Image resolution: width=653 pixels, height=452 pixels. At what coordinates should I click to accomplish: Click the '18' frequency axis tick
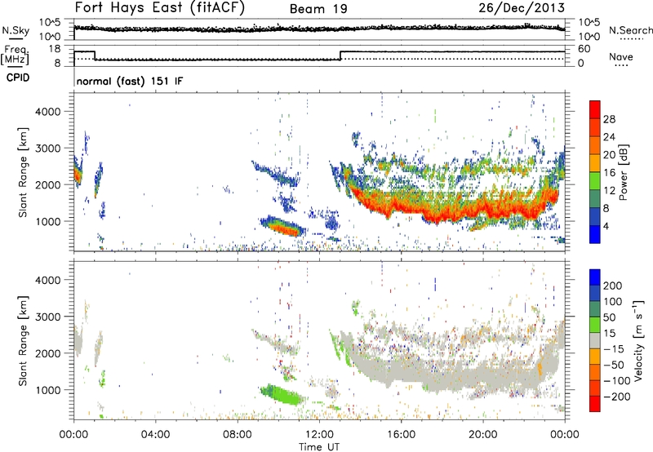click(x=55, y=49)
